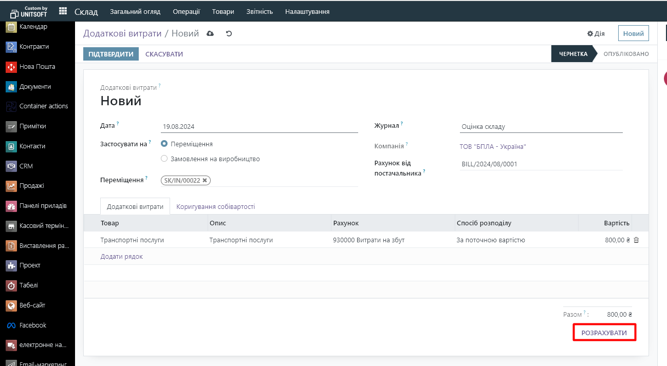Remove the SK/IN/00022 tag
667x366 pixels.
(205, 181)
